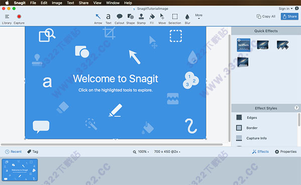301x185 pixels.
Task: Click the large arrow icon on canvas
Action: click(x=134, y=57)
